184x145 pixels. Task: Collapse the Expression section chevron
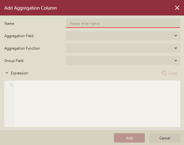pos(7,73)
